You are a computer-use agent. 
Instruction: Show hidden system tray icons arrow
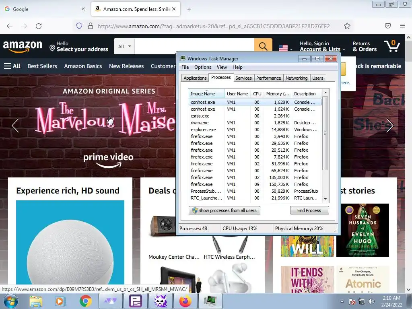342,301
